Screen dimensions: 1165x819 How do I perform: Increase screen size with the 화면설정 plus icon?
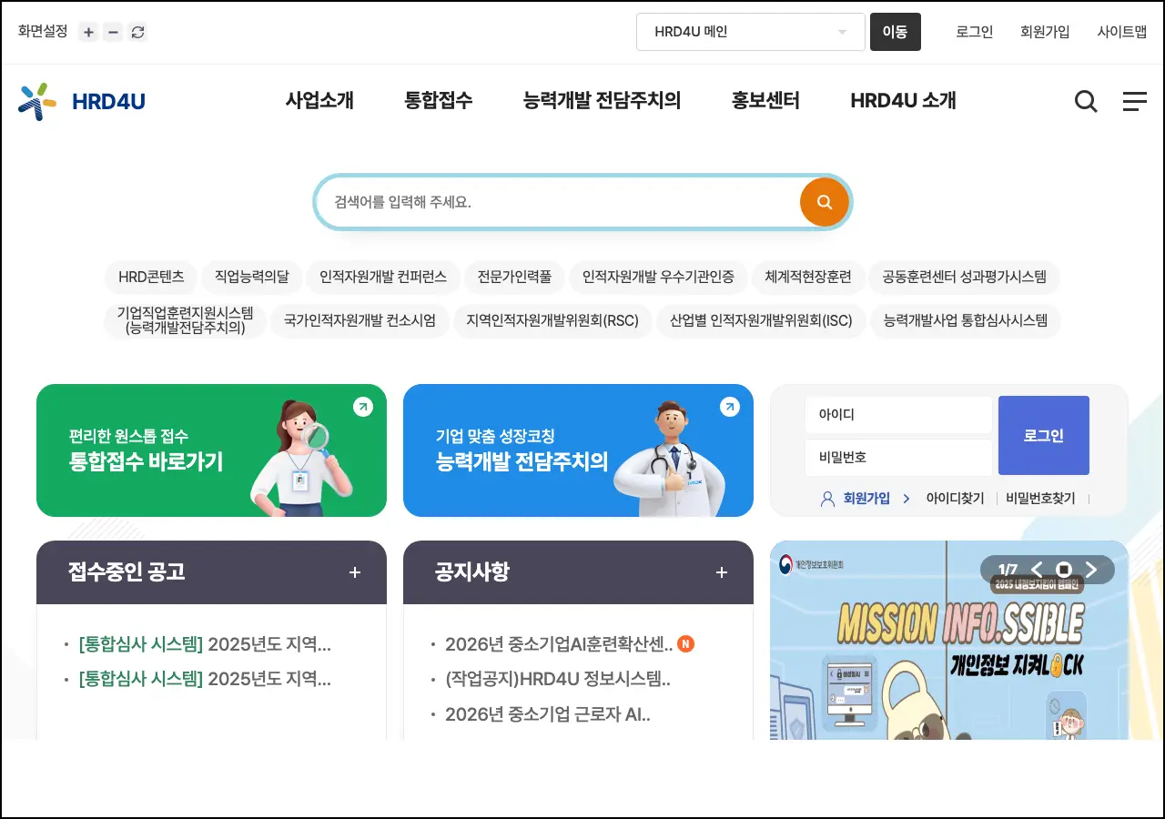(88, 31)
